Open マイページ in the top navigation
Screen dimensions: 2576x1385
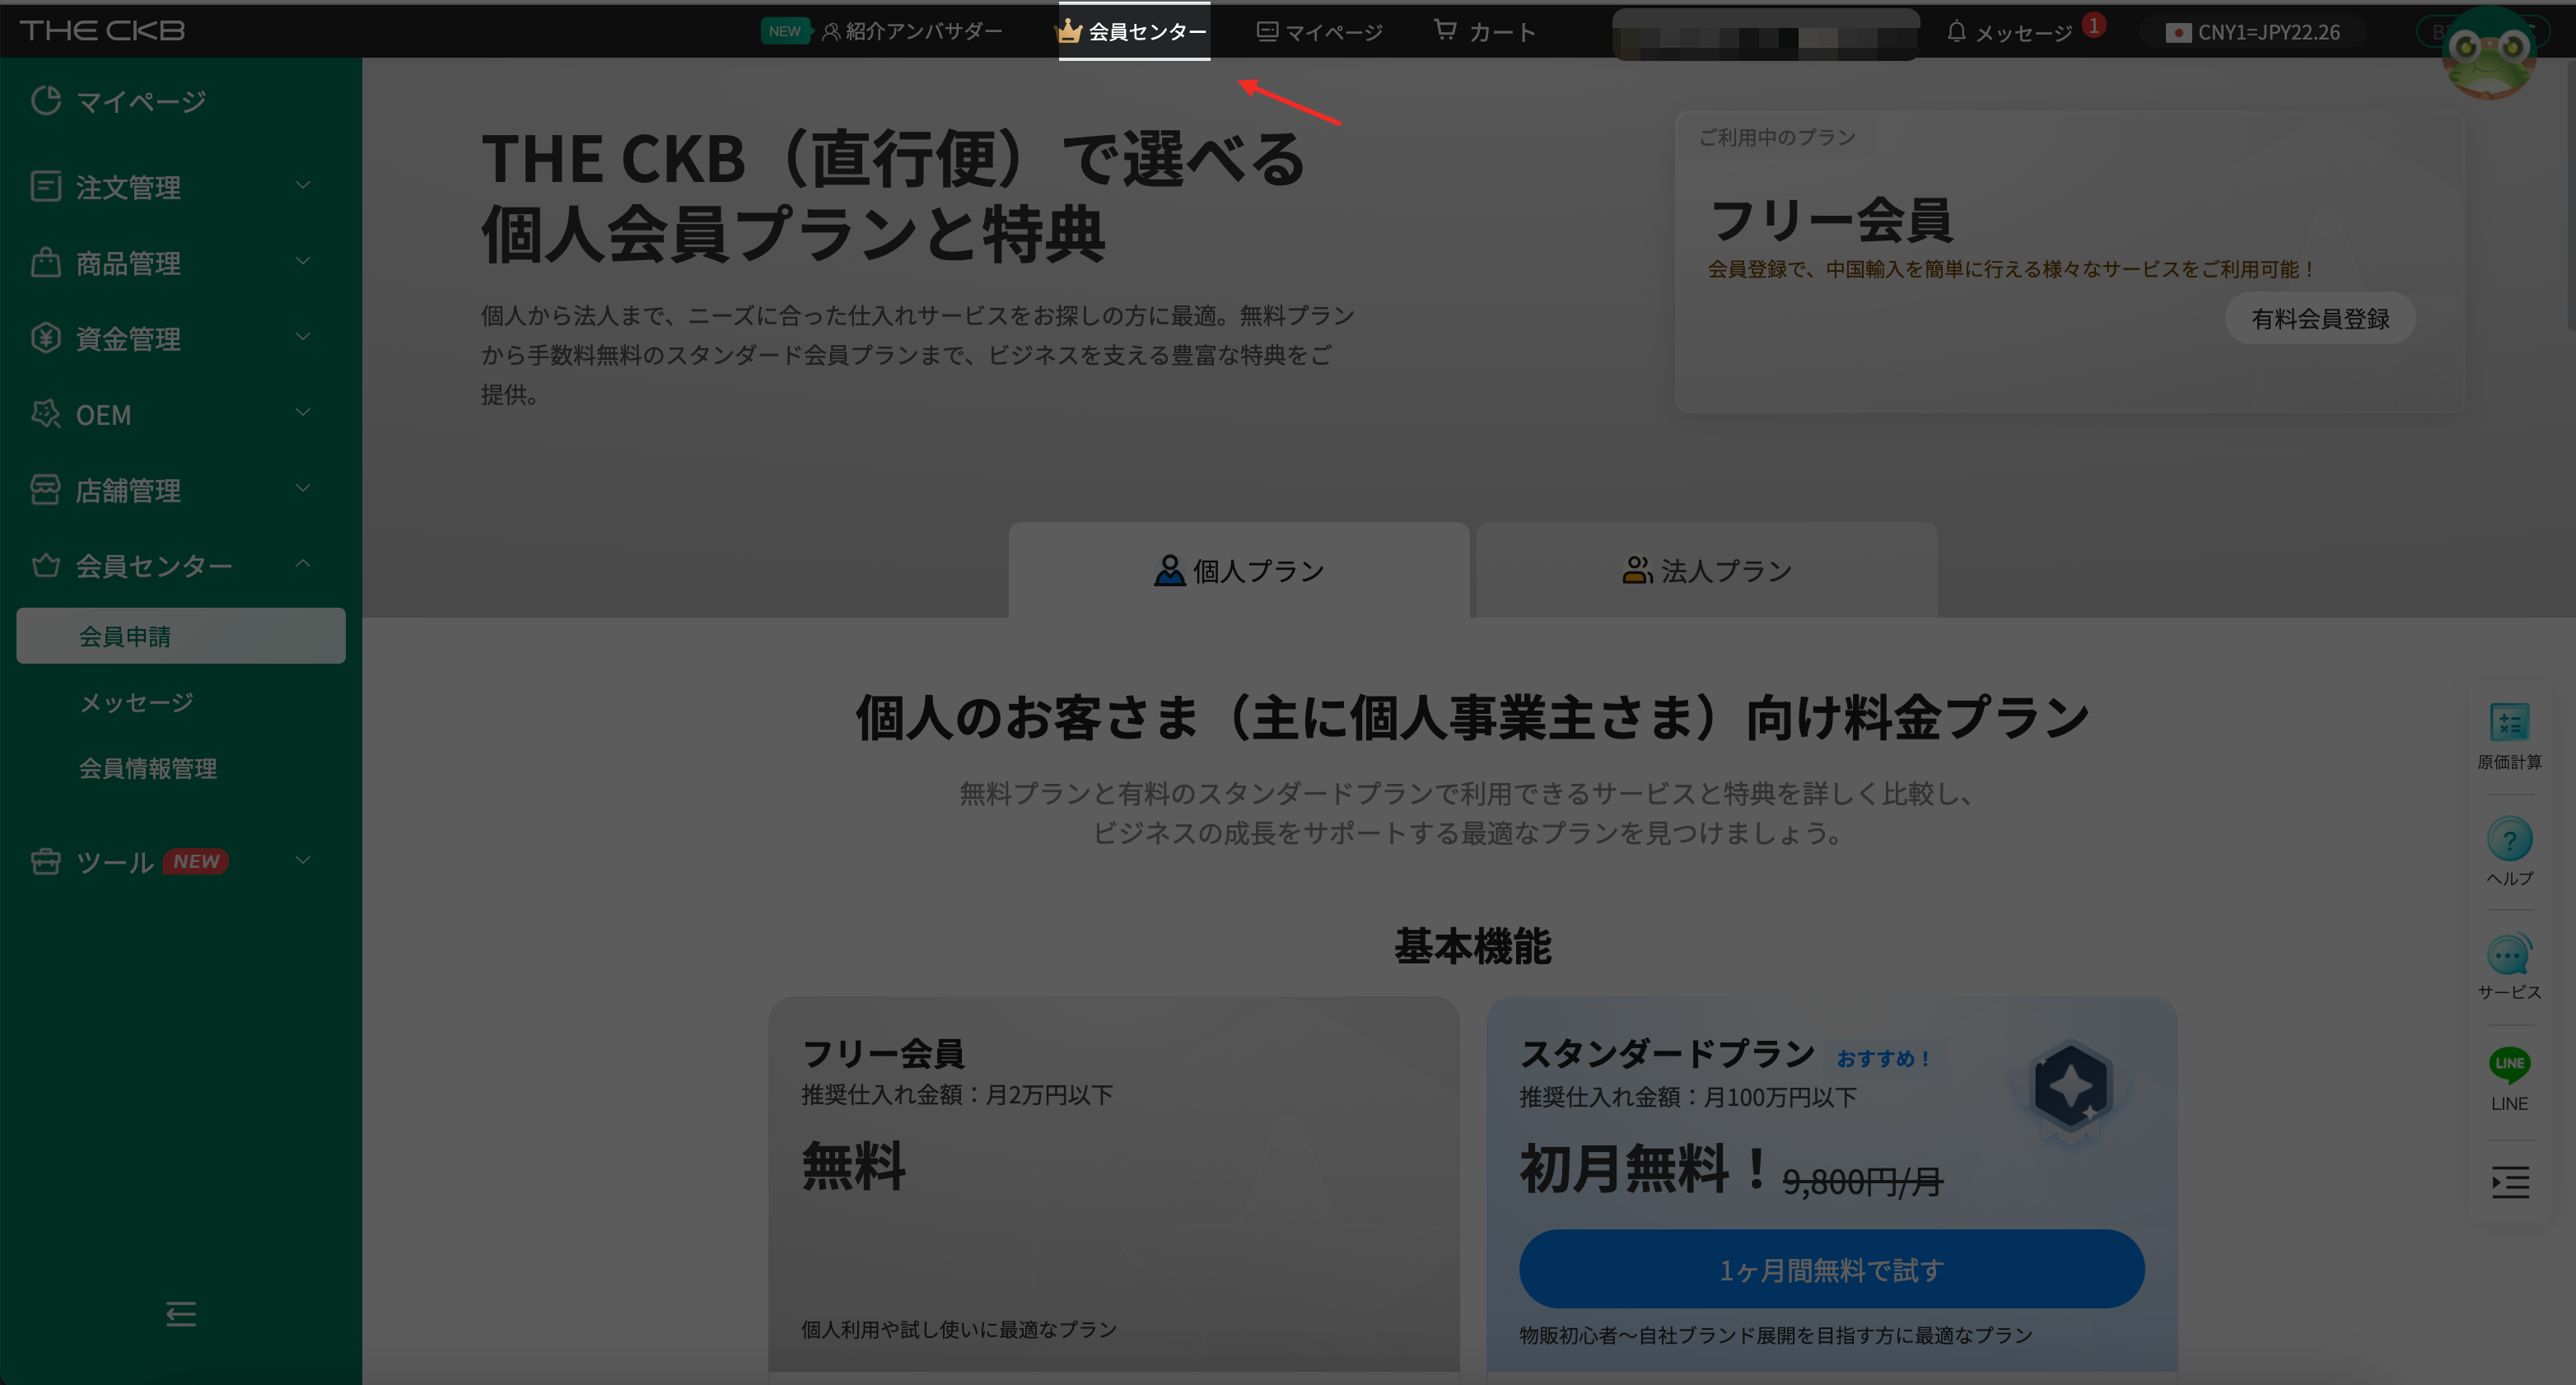click(1320, 32)
